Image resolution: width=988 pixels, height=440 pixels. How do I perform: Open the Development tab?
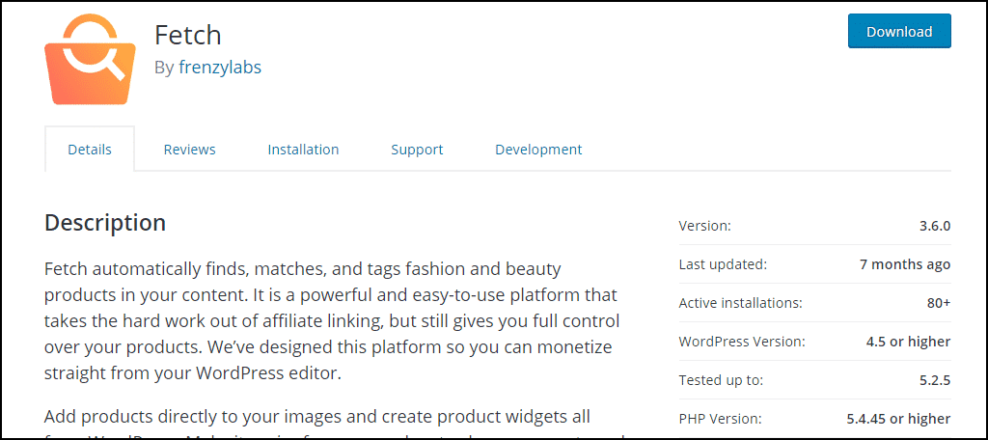(x=538, y=150)
